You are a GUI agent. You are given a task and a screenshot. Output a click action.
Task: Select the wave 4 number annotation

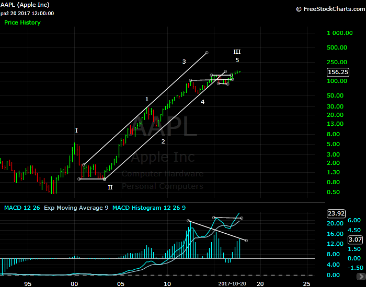203,102
